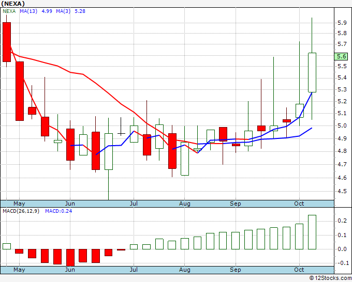
Task: Click the Jul label below the MACD panel
Action: click(134, 270)
